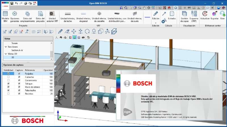Click the Falso techo reference name
This screenshot has height=127, width=227.
coord(30,90)
